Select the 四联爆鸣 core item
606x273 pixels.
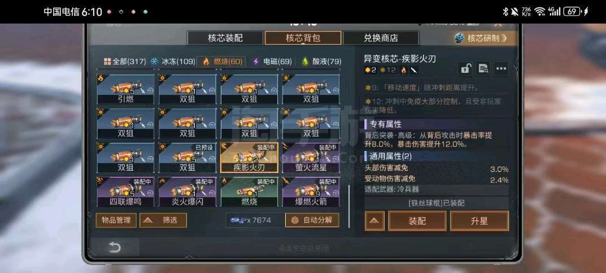pyautogui.click(x=125, y=192)
